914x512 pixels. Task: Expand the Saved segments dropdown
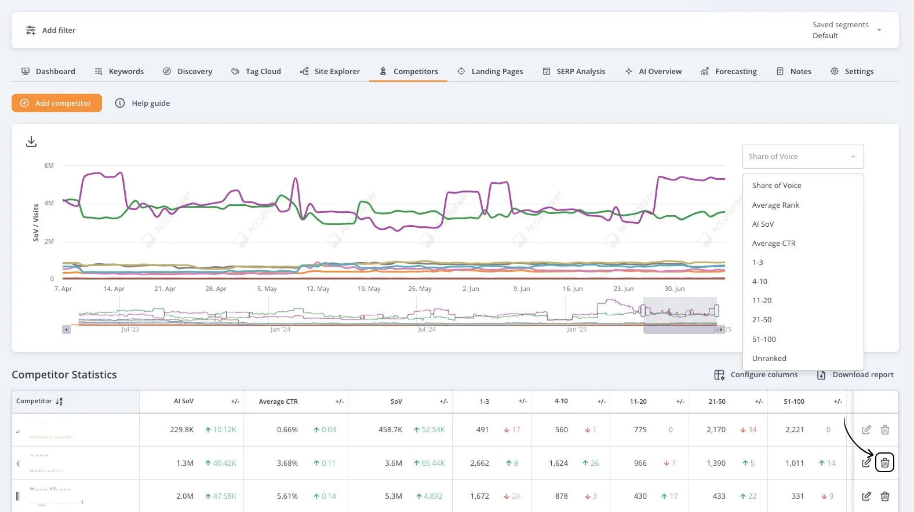pyautogui.click(x=879, y=30)
